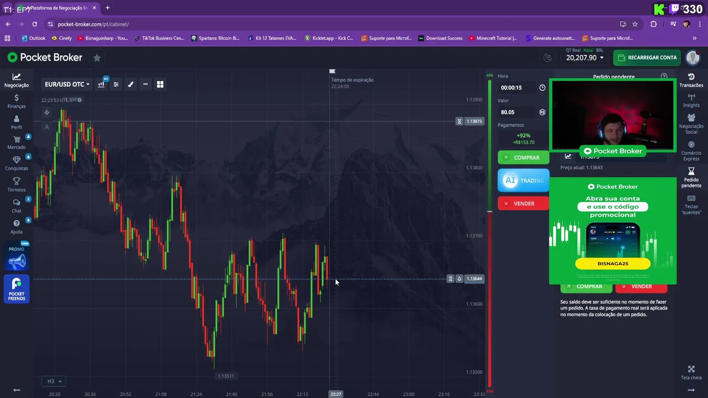Toggle Tela cheia fullscreen mode
The width and height of the screenshot is (708, 398).
pos(691,373)
